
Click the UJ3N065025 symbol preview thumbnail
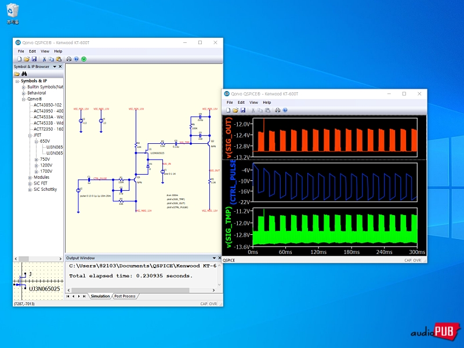click(x=38, y=281)
